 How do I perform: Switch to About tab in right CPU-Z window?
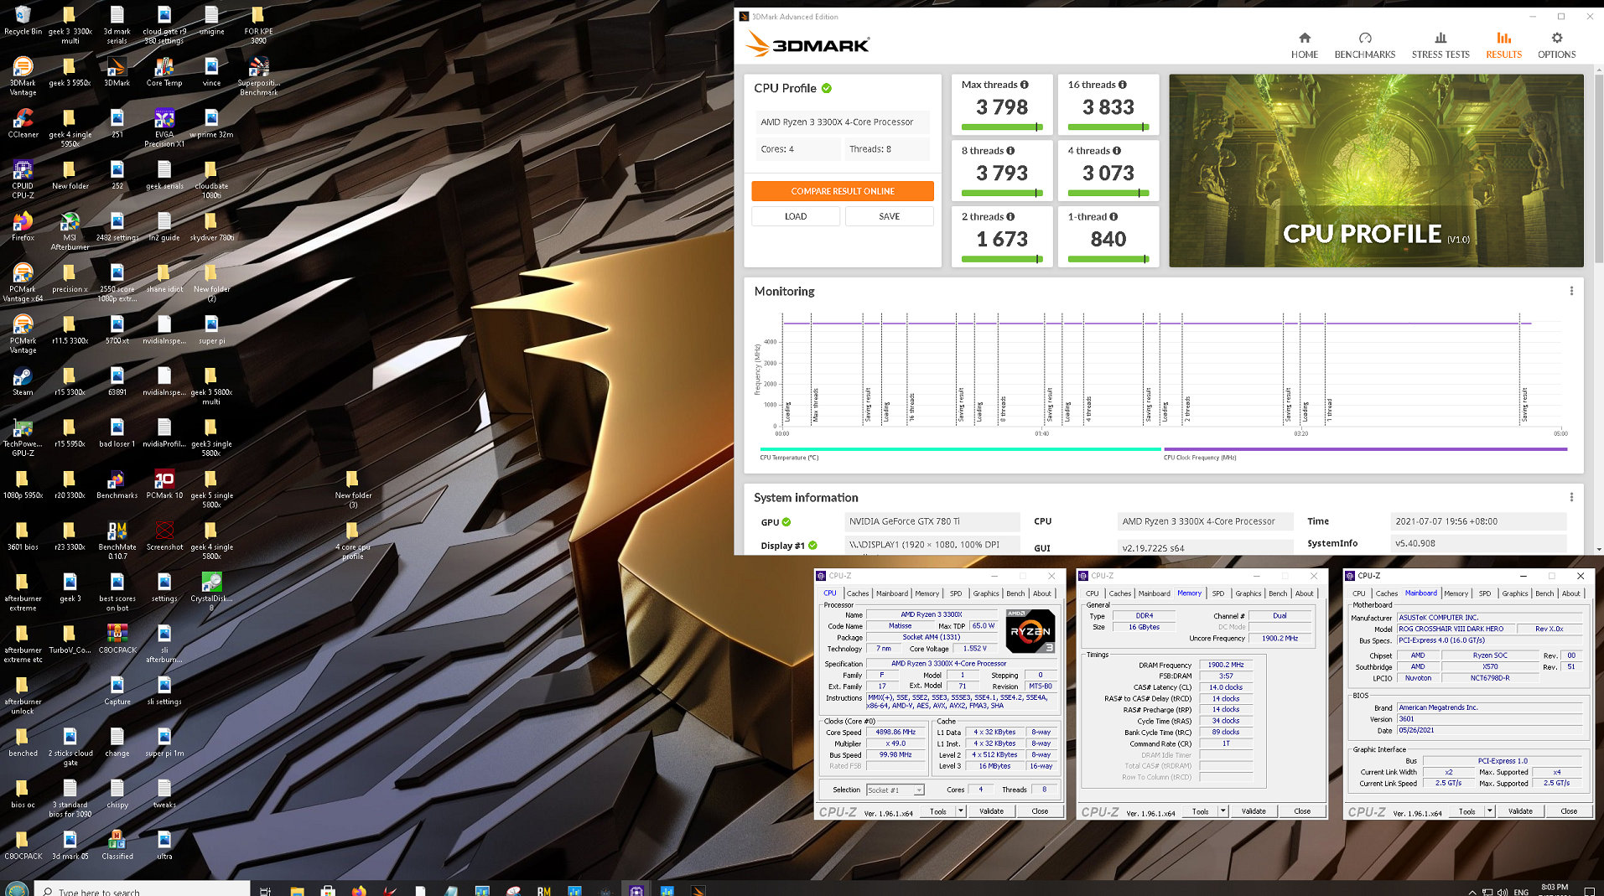[x=1571, y=593]
